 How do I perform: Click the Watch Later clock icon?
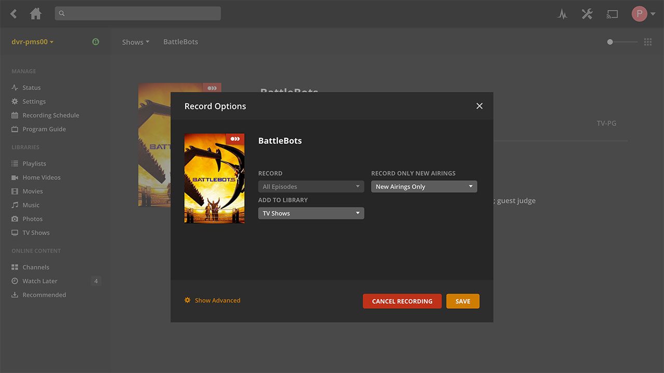click(15, 281)
